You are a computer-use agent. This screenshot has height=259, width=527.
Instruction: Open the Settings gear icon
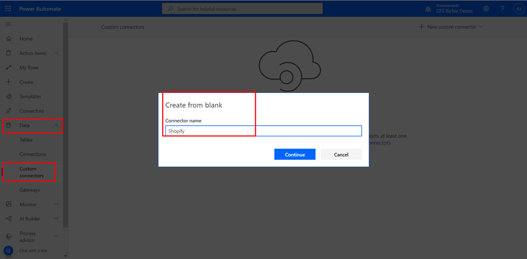click(x=486, y=9)
